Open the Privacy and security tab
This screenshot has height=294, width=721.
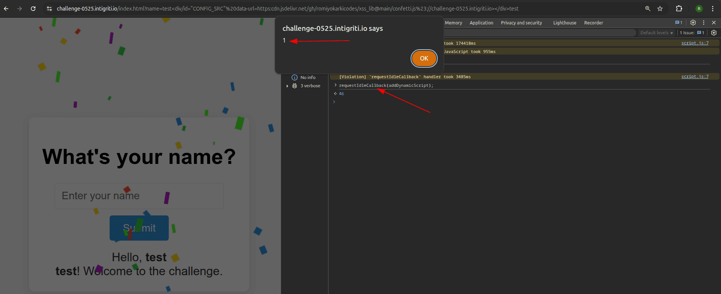pos(521,23)
